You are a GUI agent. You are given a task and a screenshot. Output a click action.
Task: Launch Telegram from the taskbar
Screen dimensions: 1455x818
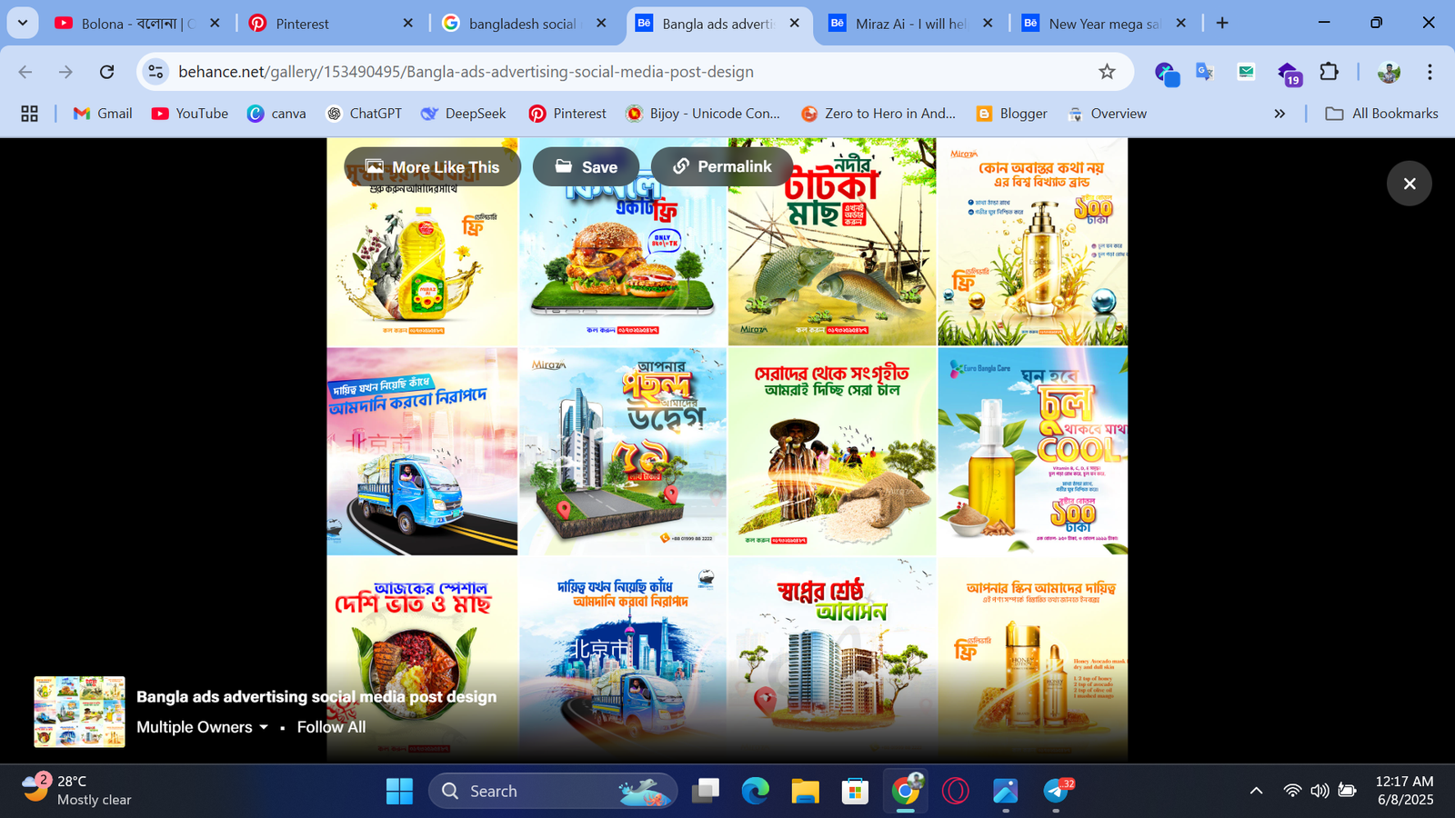coord(1055,792)
